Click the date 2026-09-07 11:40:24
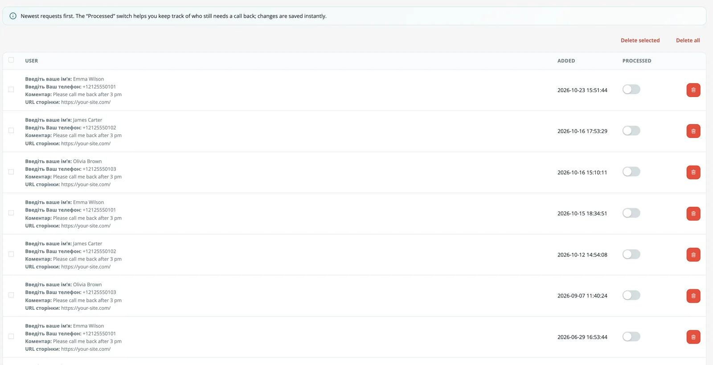 pos(582,296)
